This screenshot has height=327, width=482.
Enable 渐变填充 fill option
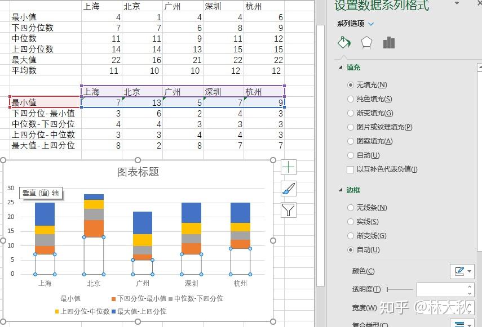pos(351,113)
